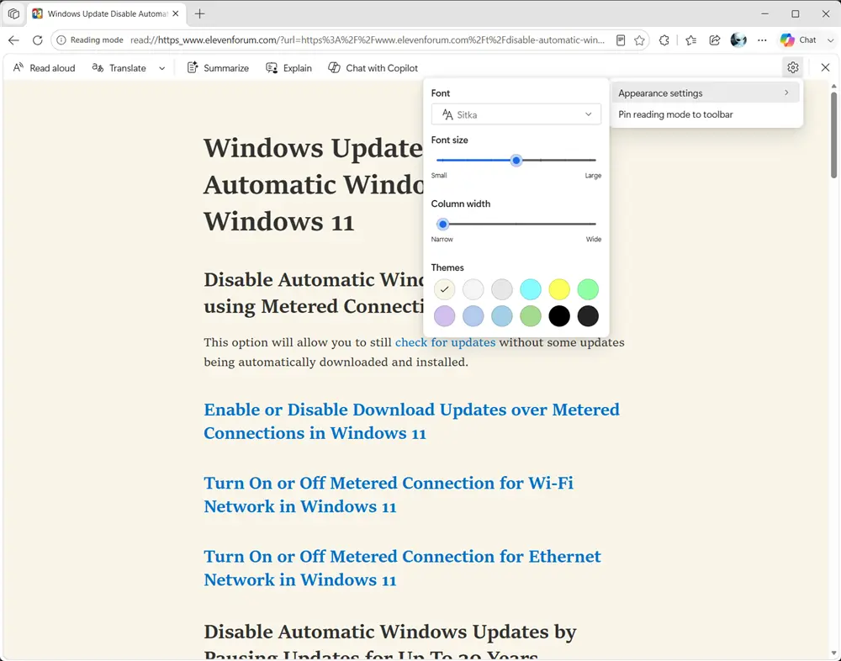Image resolution: width=841 pixels, height=661 pixels.
Task: Open Settings and more ellipsis menu
Action: pos(762,40)
